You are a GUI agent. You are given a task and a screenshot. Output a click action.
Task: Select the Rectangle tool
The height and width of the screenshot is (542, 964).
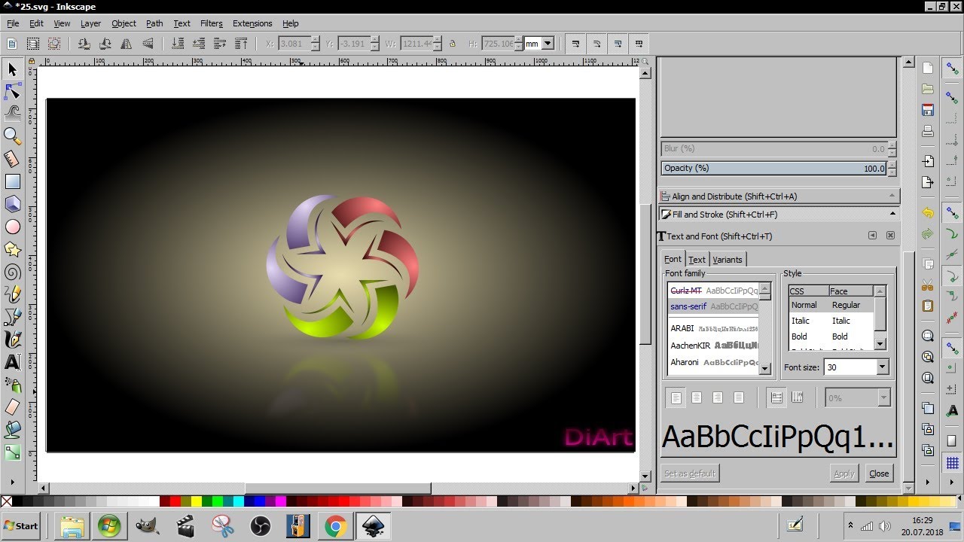click(12, 181)
